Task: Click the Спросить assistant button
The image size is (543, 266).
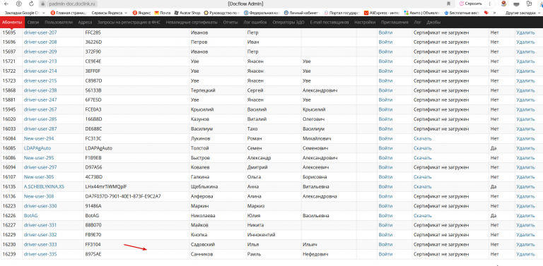Action: point(470,4)
